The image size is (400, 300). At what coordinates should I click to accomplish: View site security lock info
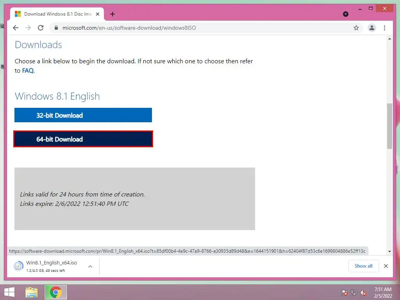point(56,28)
